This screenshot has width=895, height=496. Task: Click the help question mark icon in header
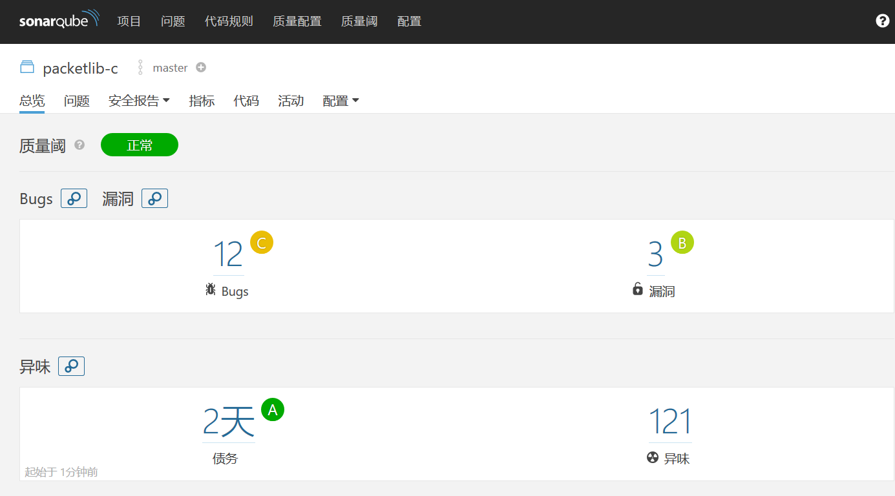click(x=882, y=21)
